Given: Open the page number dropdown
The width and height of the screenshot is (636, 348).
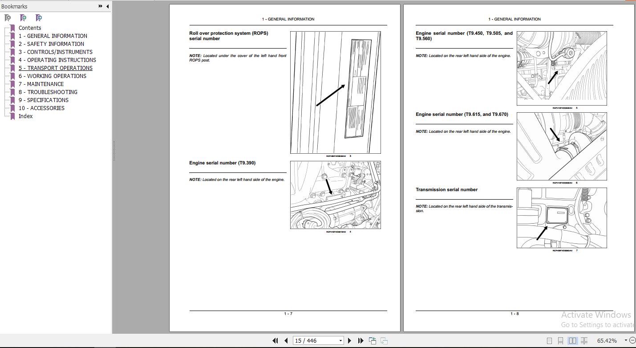Looking at the screenshot, I should tap(341, 340).
